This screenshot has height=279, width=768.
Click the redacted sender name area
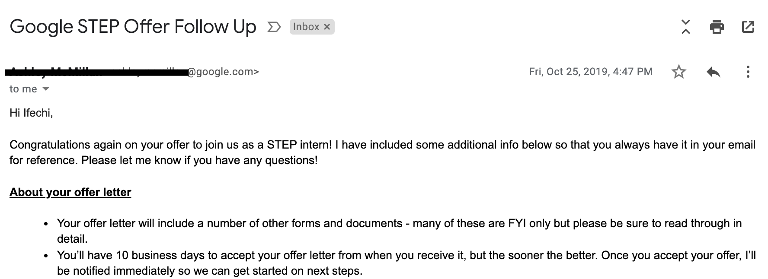pos(96,72)
